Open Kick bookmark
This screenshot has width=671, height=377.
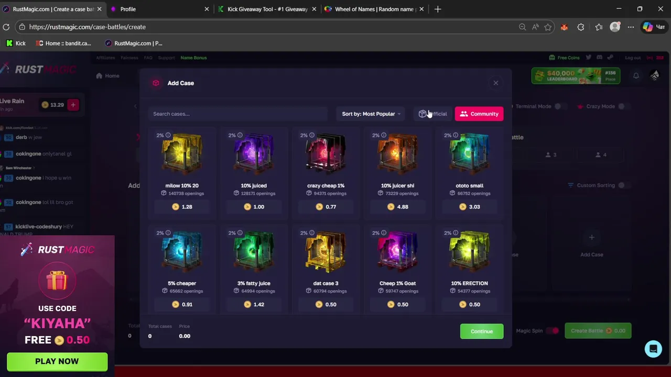[x=16, y=43]
